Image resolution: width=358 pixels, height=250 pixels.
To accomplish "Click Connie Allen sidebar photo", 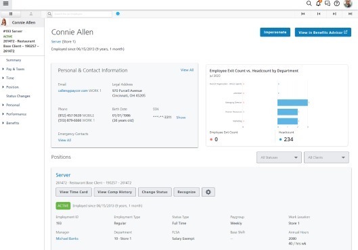I will pyautogui.click(x=4, y=22).
